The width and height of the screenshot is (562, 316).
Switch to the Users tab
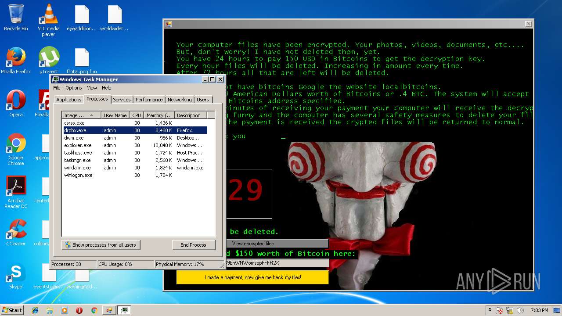tap(203, 100)
